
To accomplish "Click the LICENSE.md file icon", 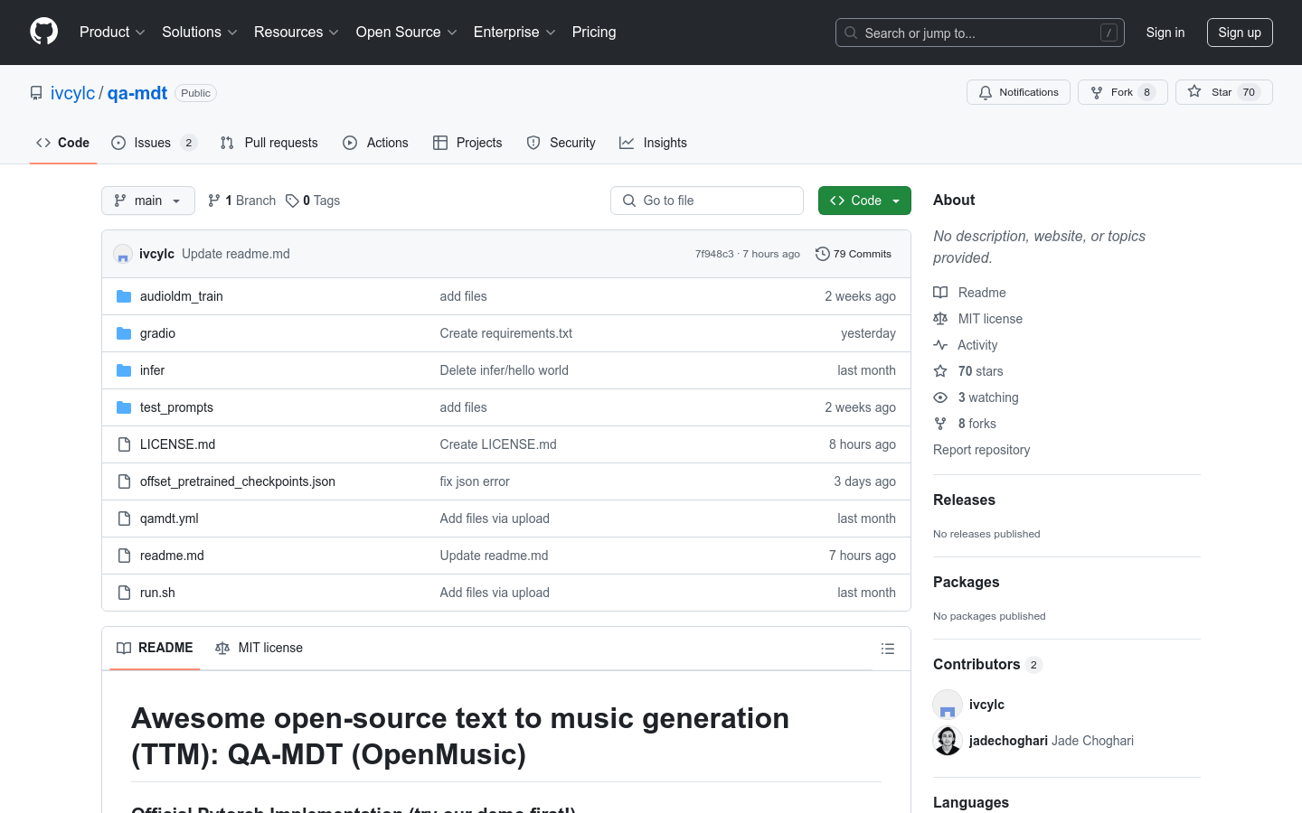I will (x=124, y=444).
